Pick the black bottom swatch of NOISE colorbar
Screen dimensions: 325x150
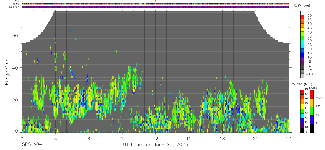[312, 128]
